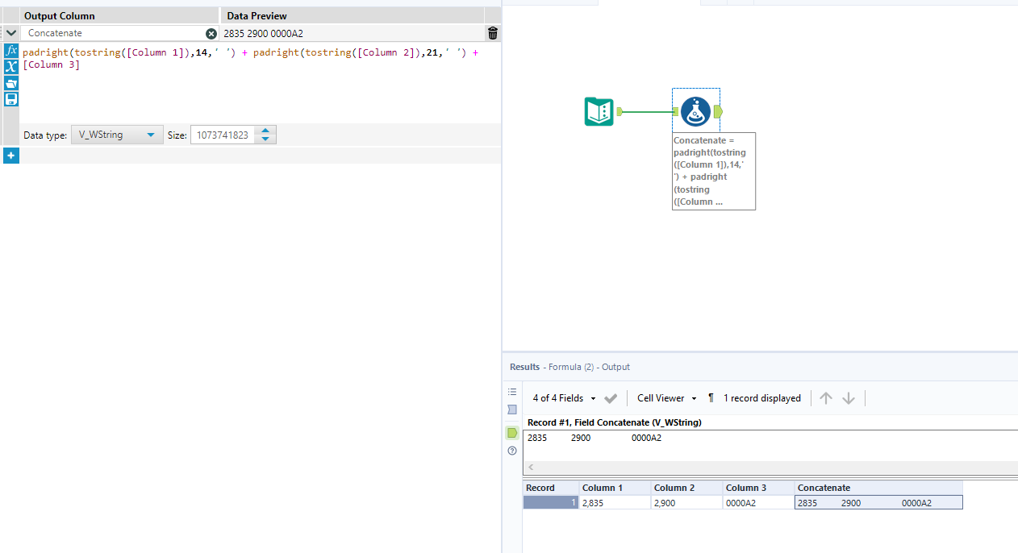The width and height of the screenshot is (1018, 553).
Task: Increase the Size value with stepper
Action: [x=266, y=131]
